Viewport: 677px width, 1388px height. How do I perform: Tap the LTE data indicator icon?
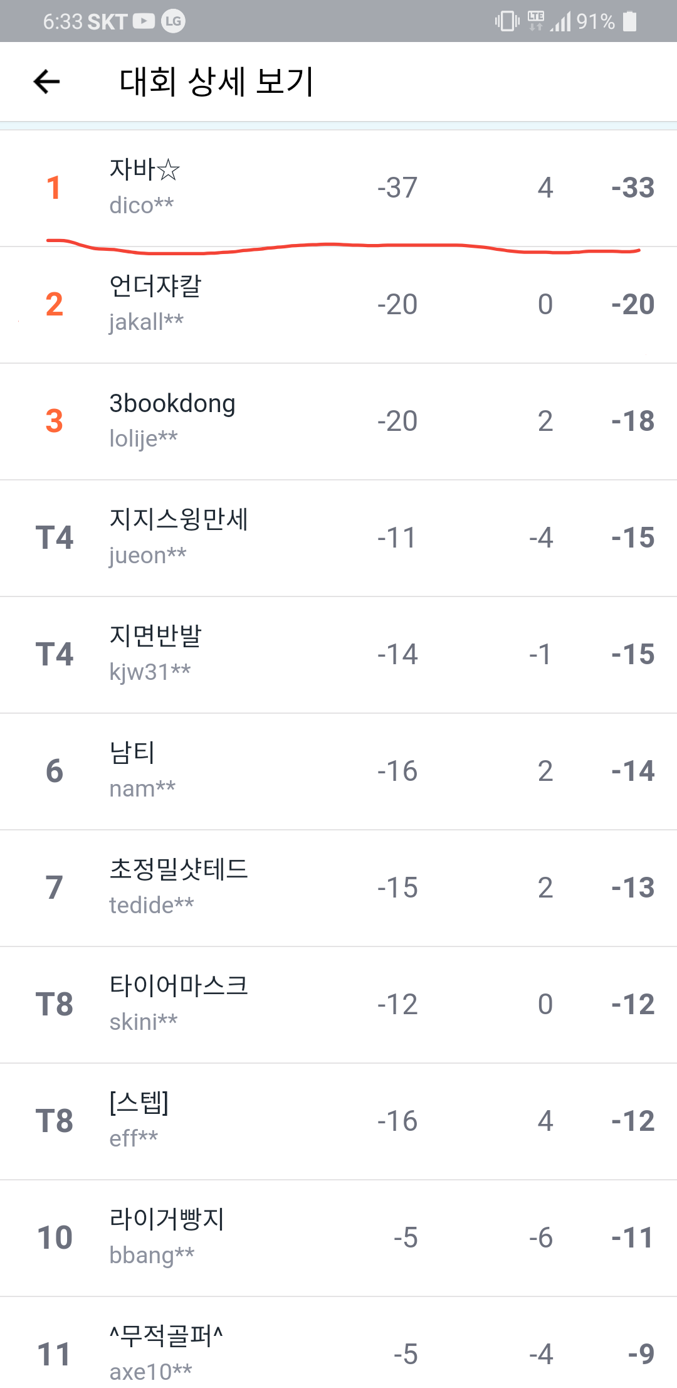[536, 21]
